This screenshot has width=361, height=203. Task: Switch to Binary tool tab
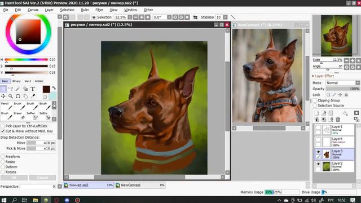point(16,81)
